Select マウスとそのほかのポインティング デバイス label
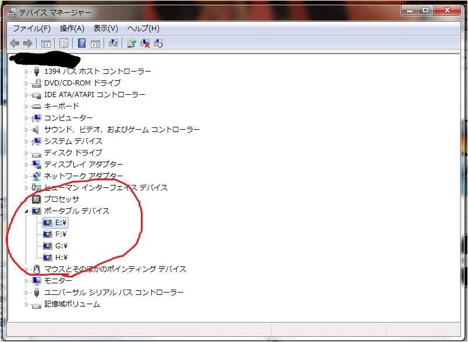This screenshot has height=342, width=468. pos(115,269)
